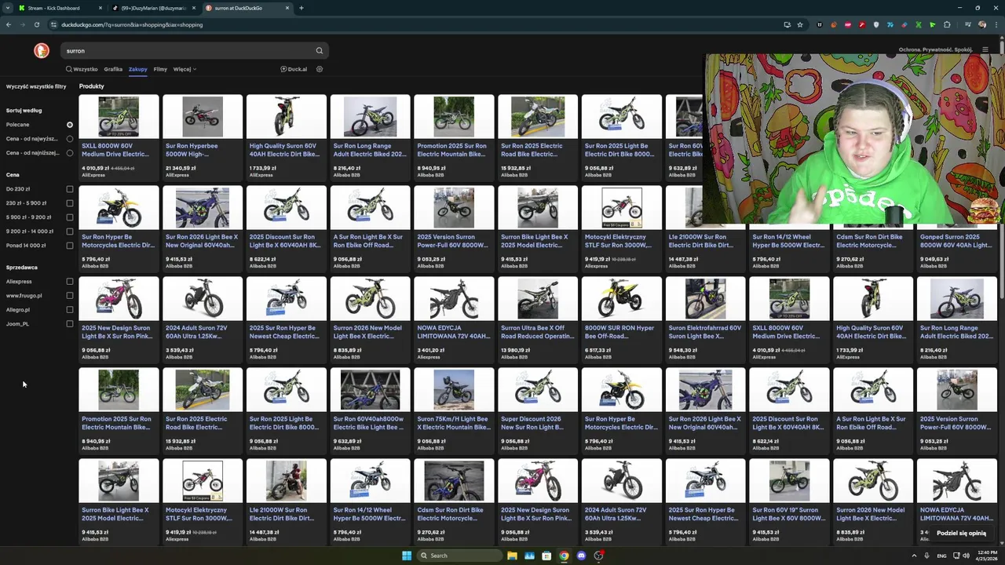Screen dimensions: 1005x565
Task: Switch to the DuzyMarian TikTok tab
Action: (153, 8)
